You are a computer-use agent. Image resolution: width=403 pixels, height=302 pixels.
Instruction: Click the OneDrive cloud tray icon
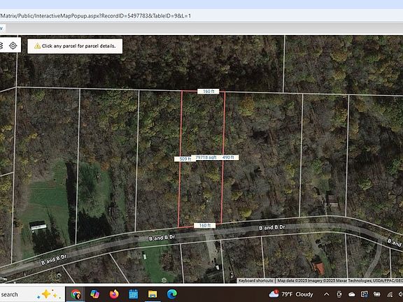(x=352, y=294)
